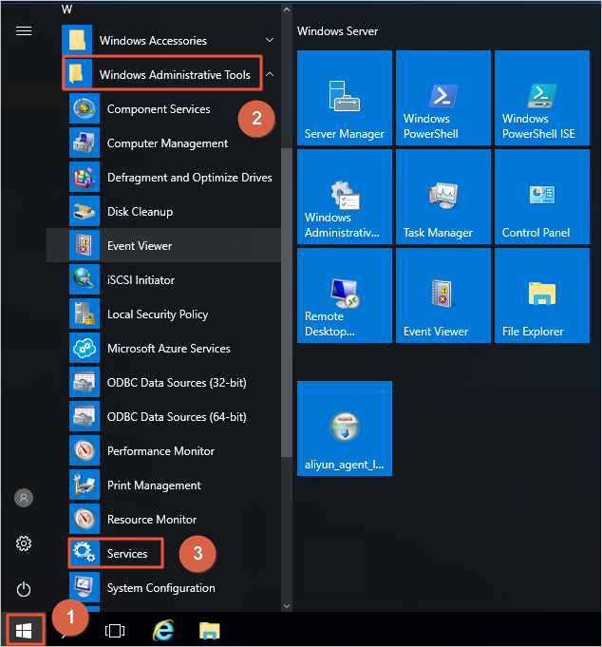Click the Windows Server group title
Screen dimensions: 602x647
(x=337, y=31)
